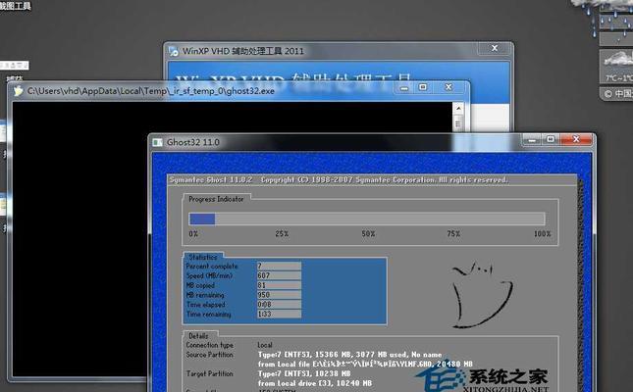The height and width of the screenshot is (392, 633).
Task: Click the Ghost32 11.0 title bar icon
Action: pyautogui.click(x=157, y=142)
